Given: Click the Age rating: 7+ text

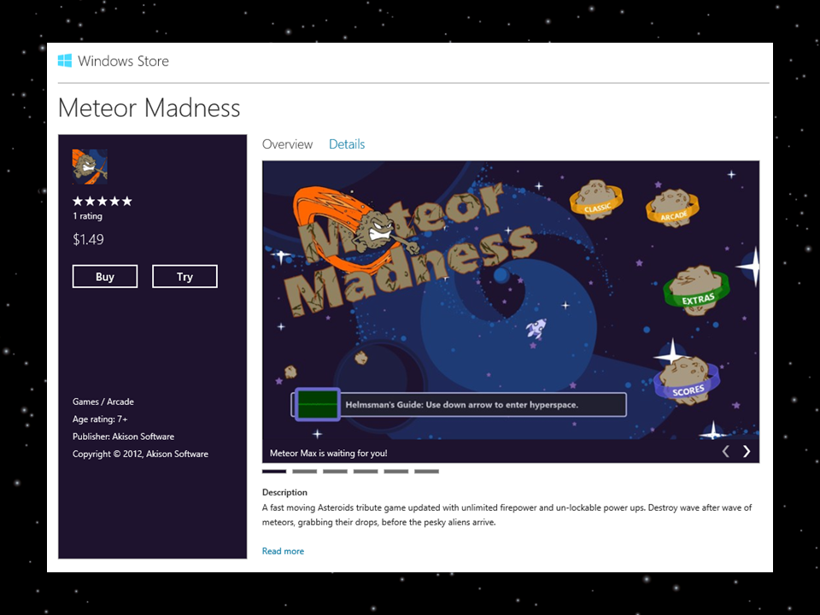Looking at the screenshot, I should click(x=100, y=419).
